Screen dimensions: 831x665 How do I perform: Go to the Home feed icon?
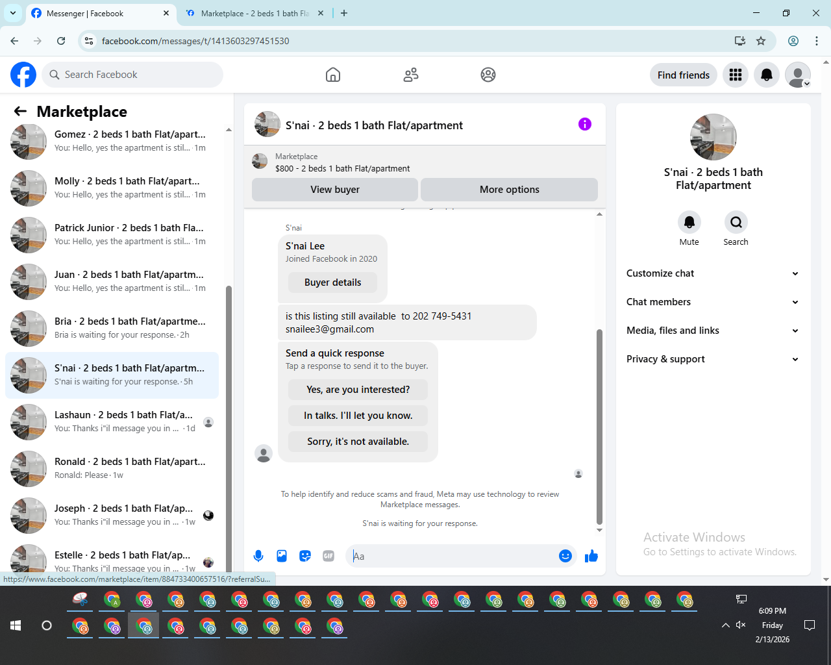point(333,75)
